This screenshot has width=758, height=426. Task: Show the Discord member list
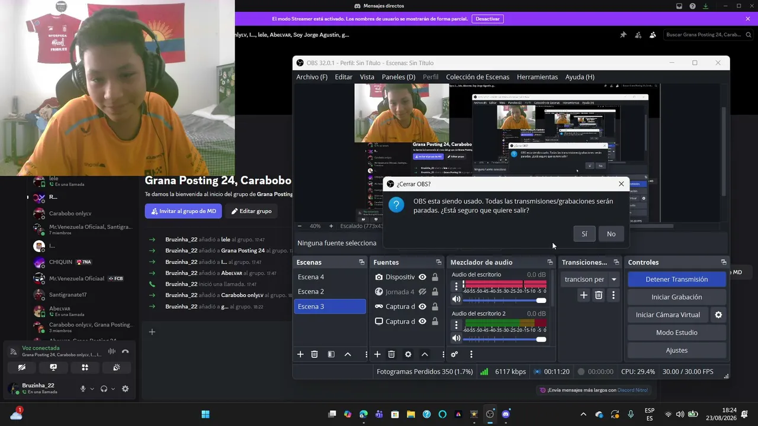point(653,35)
